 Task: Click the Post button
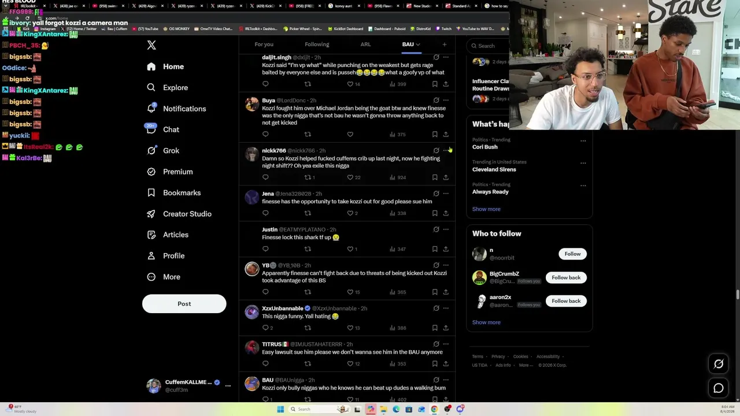tap(184, 303)
